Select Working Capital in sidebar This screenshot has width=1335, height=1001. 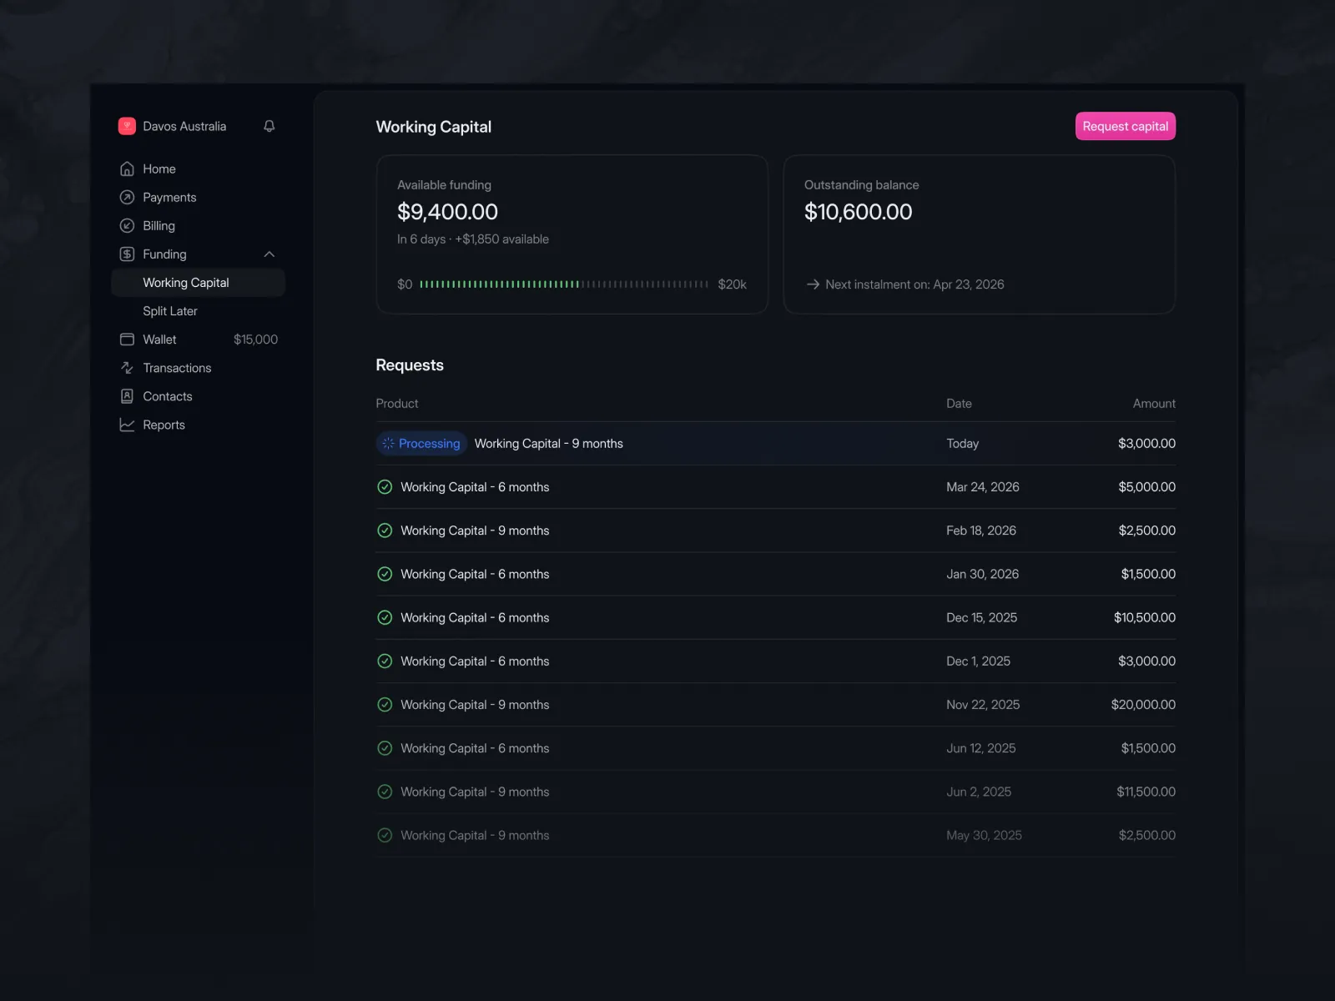198,283
